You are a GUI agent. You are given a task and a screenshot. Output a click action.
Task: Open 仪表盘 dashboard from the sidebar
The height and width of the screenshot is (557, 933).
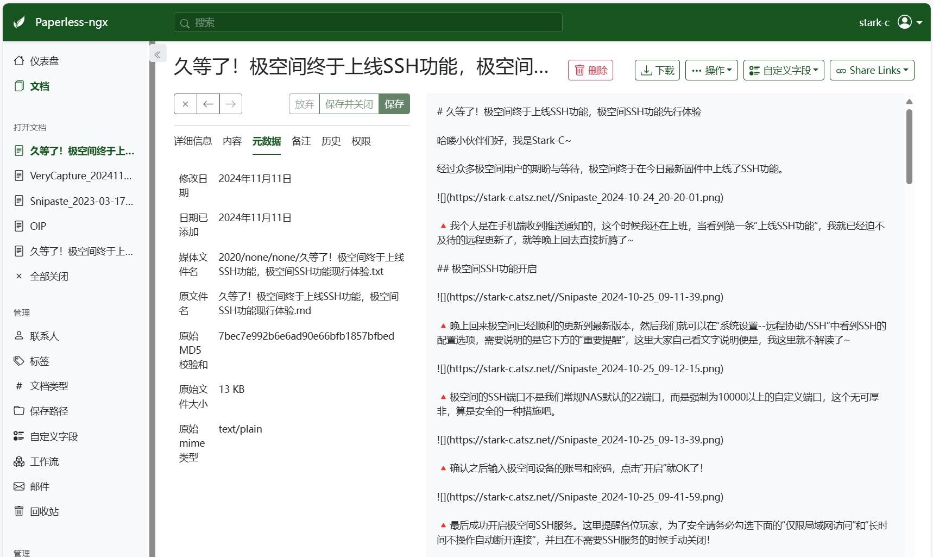click(36, 61)
